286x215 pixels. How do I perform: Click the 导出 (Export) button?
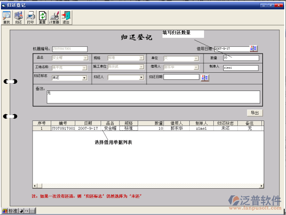tap(254, 113)
